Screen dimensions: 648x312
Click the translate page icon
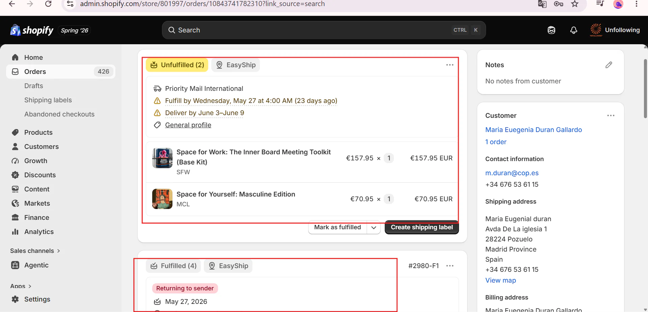click(x=542, y=4)
